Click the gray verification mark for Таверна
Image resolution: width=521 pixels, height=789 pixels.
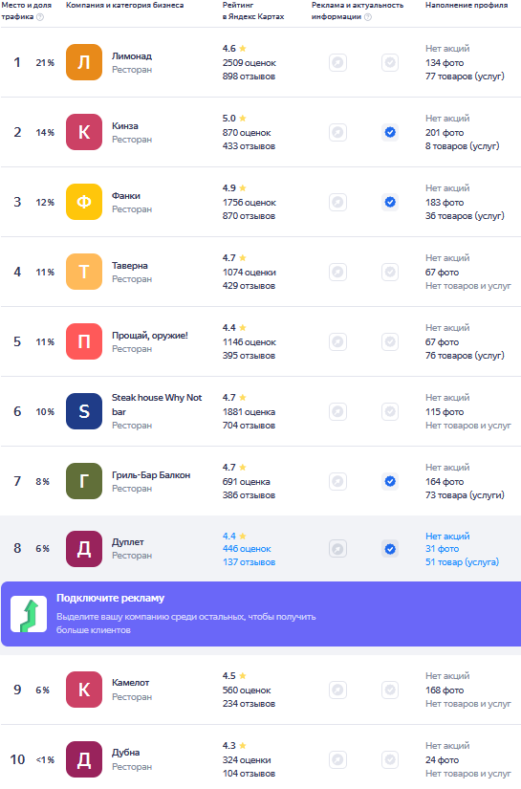pos(390,273)
